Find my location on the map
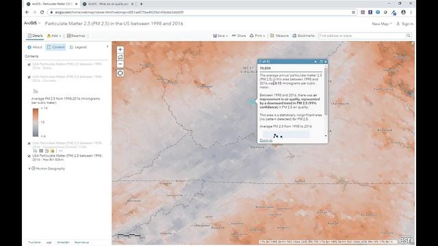 (120, 73)
